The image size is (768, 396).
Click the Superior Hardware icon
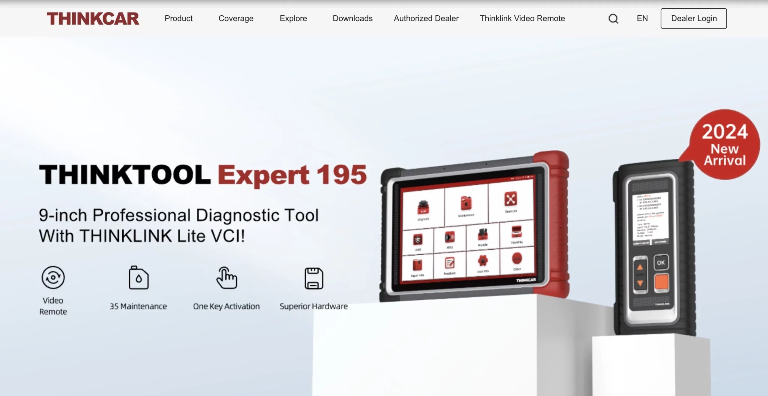pos(313,277)
